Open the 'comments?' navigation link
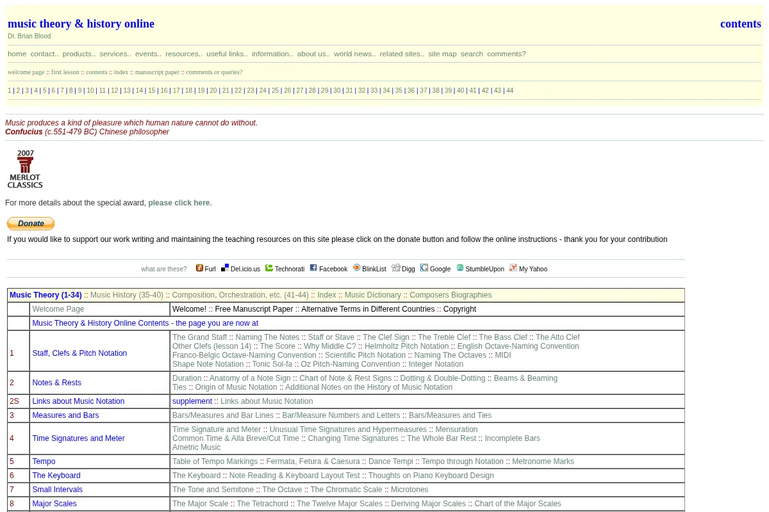Screen dimensions: 769x512 pos(506,54)
